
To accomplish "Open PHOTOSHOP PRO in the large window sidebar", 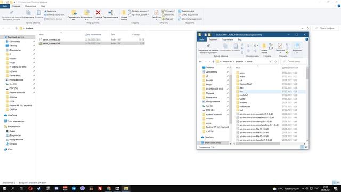I will coord(18,67).
